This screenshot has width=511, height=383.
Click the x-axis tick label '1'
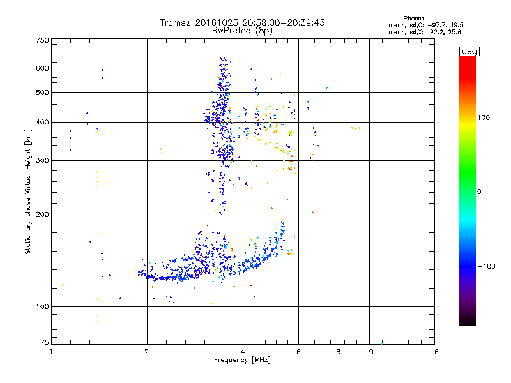pos(51,352)
